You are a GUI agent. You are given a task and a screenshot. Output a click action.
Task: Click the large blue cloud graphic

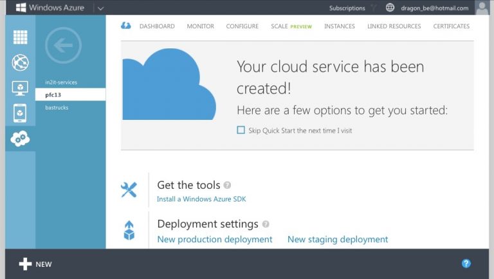click(x=169, y=84)
